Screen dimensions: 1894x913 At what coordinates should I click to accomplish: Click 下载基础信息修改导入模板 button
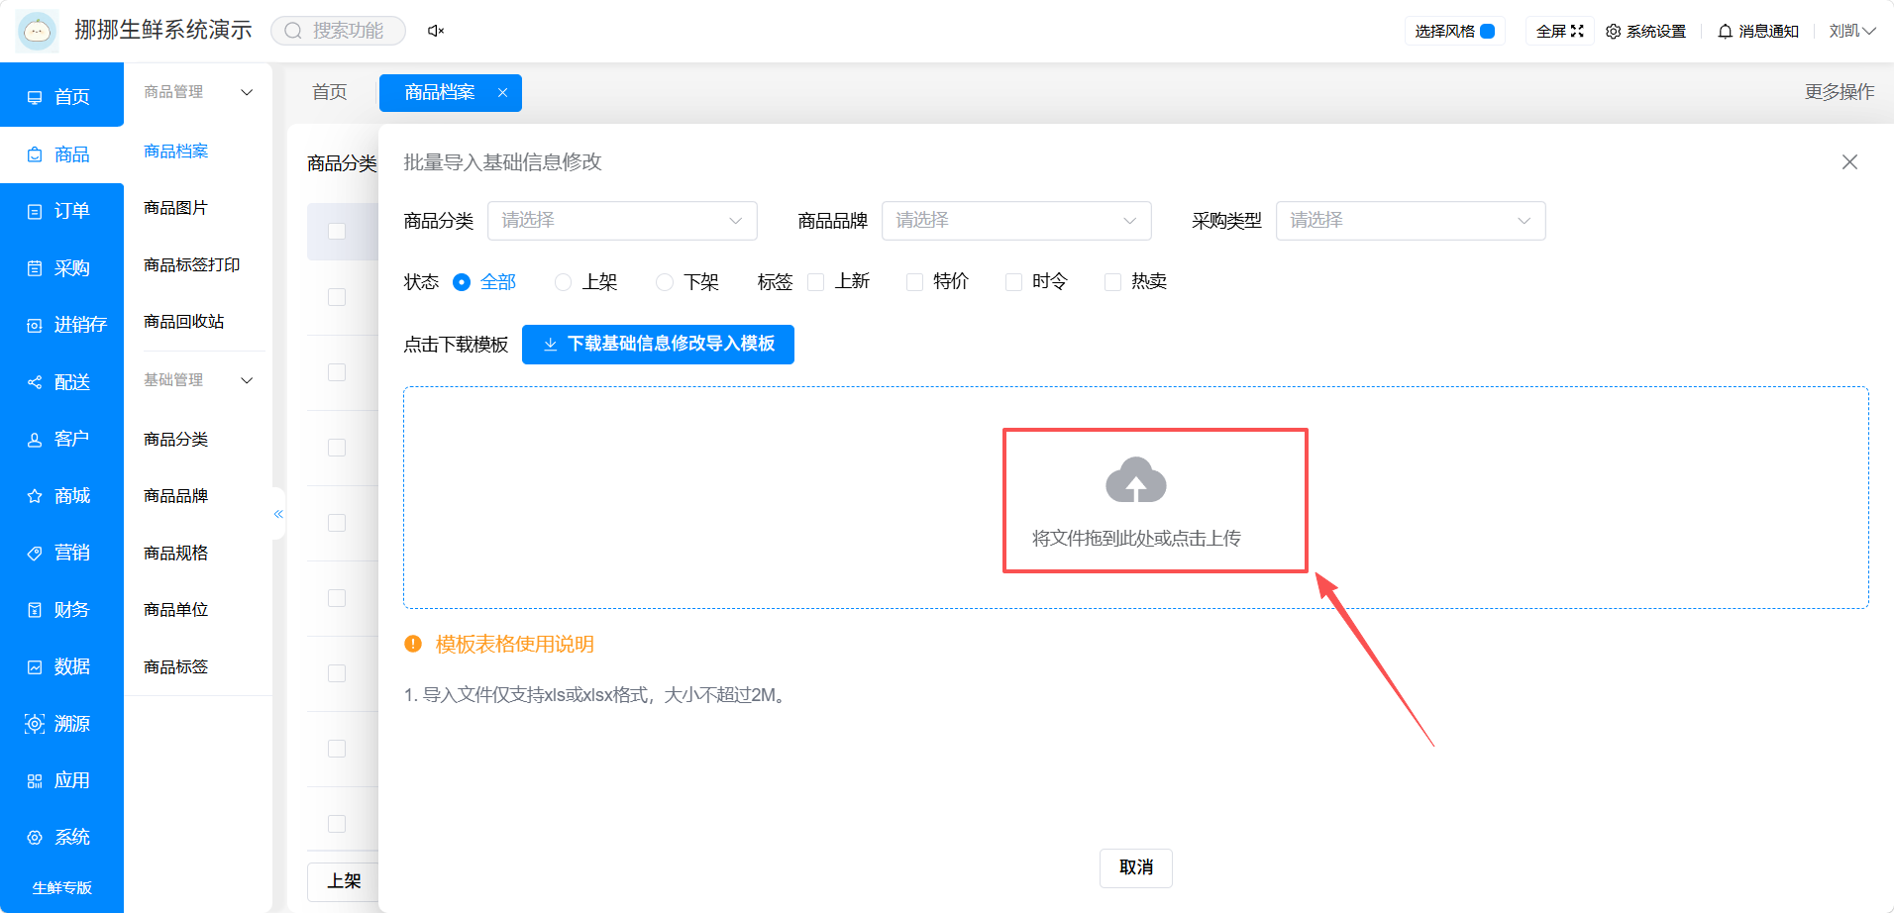(658, 344)
